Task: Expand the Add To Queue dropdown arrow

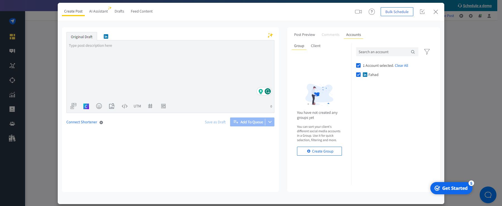Action: tap(270, 122)
